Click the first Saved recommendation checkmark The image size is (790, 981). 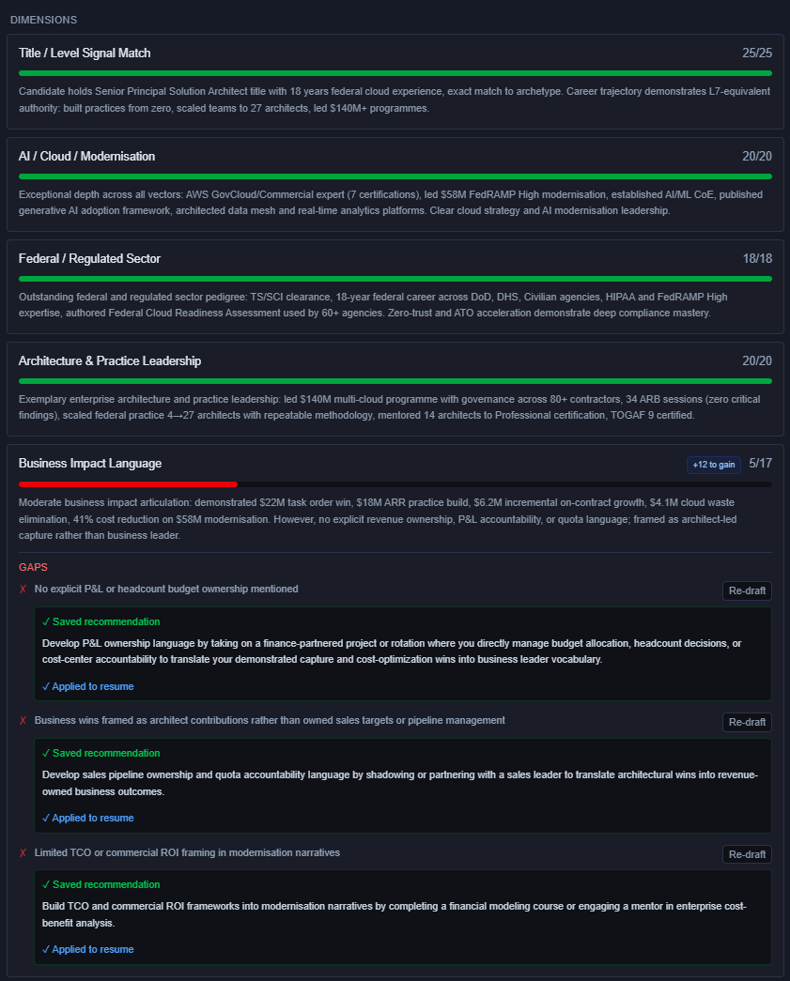46,621
